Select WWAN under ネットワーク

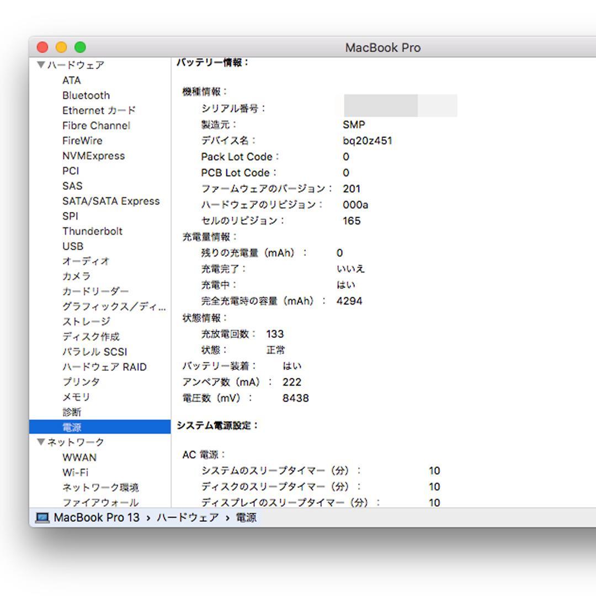[x=79, y=457]
